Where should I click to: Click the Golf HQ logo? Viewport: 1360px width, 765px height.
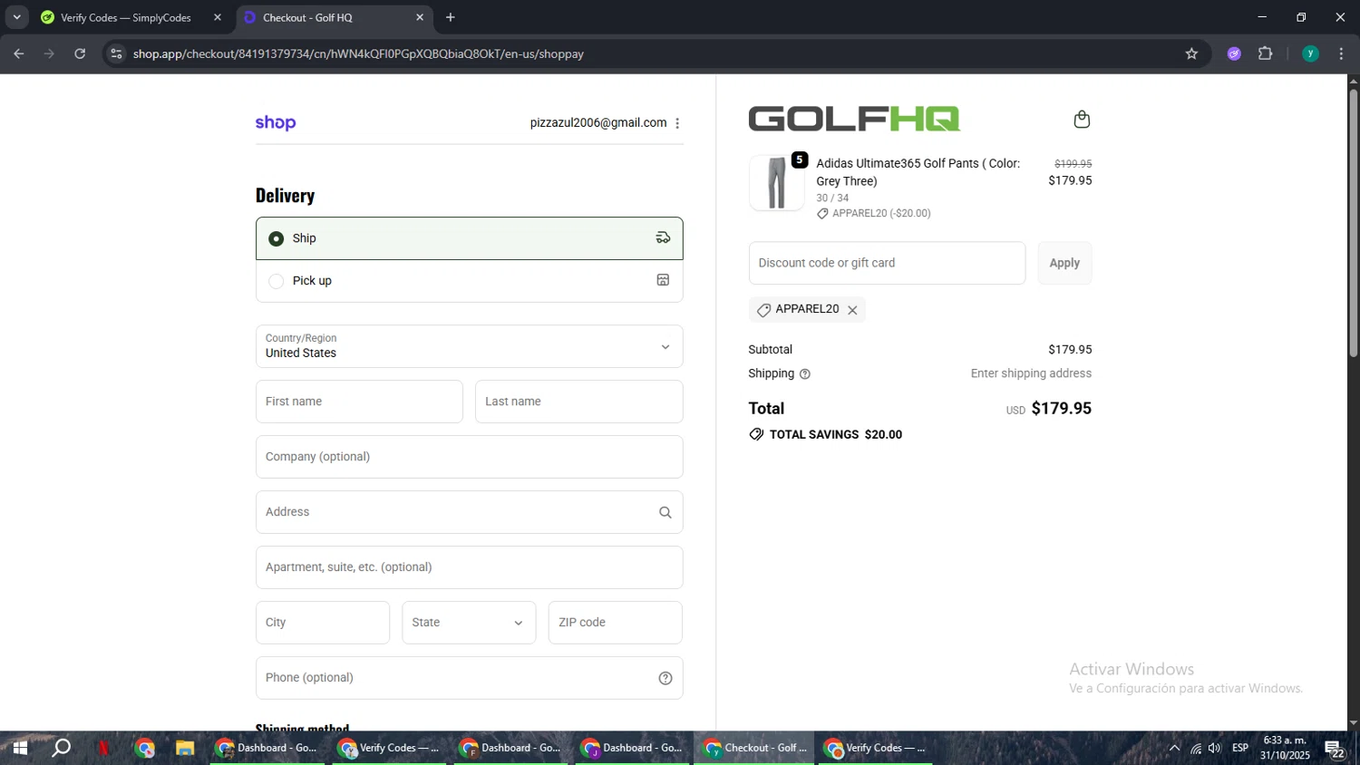854,119
